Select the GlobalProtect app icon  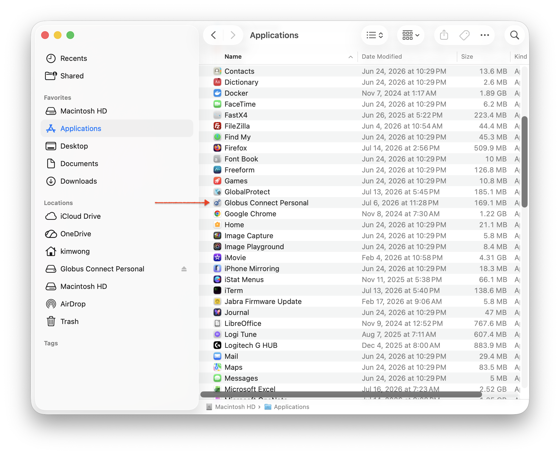pos(217,192)
